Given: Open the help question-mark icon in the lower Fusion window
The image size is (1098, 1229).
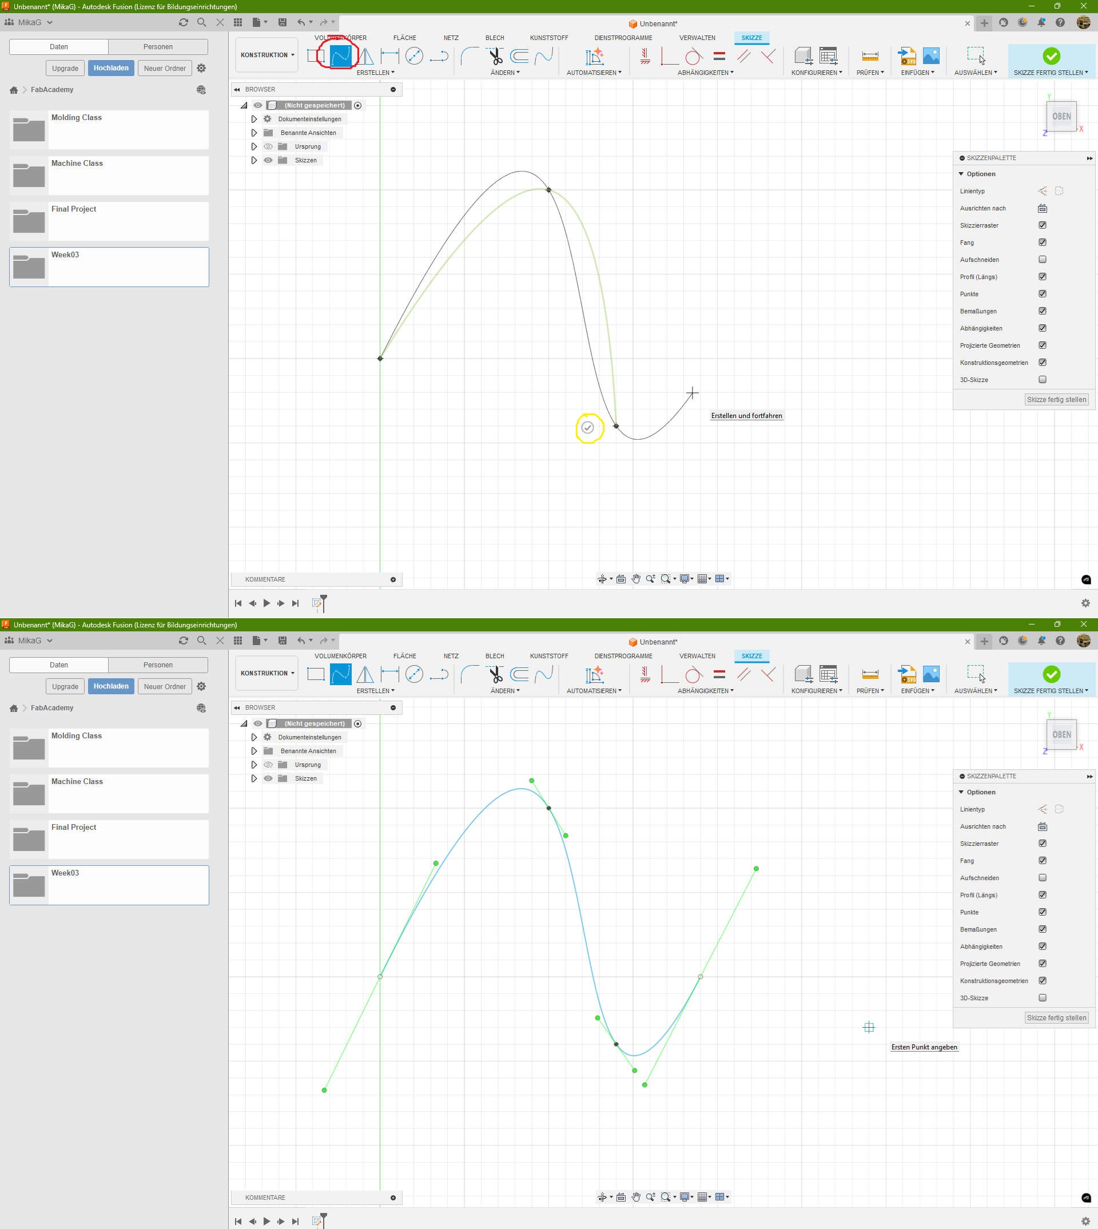Looking at the screenshot, I should [x=1060, y=641].
